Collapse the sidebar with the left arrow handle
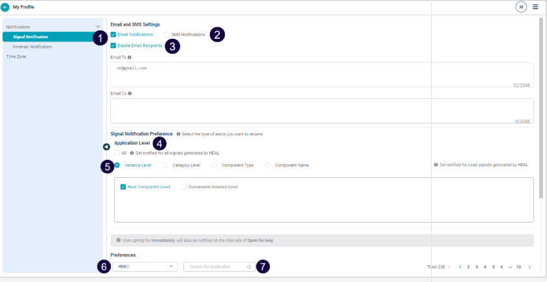Image resolution: width=547 pixels, height=282 pixels. [x=106, y=147]
